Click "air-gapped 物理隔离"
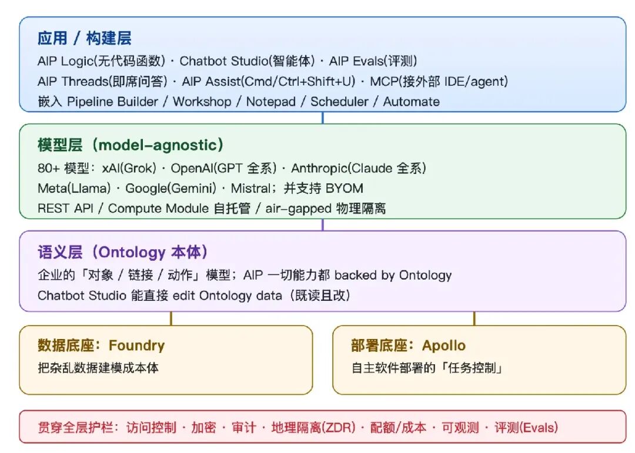The height and width of the screenshot is (453, 635). pos(326,209)
